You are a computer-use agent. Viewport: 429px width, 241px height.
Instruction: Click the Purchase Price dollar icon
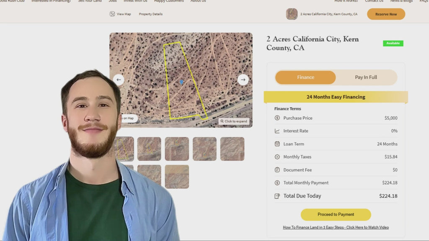(277, 118)
